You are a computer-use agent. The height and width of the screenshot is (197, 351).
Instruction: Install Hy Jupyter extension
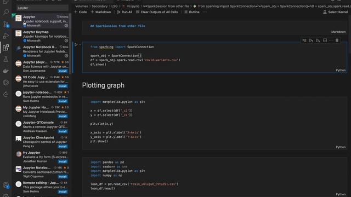click(63, 161)
